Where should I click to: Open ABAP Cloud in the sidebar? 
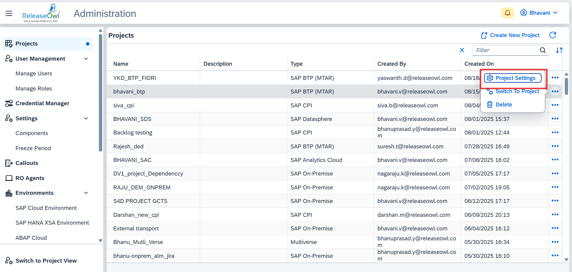tap(31, 238)
